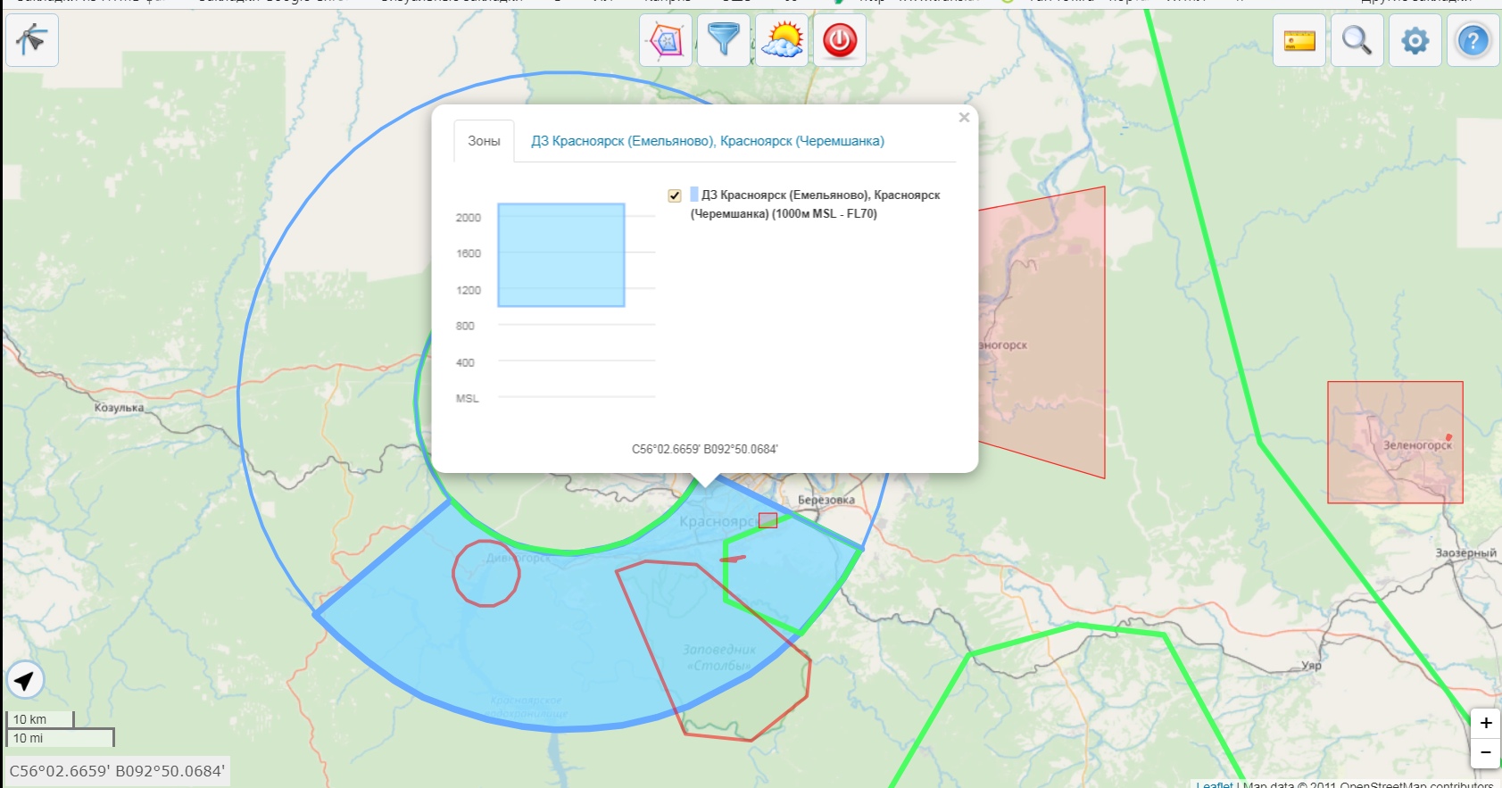Click the locate-me arrow button
1502x788 pixels.
click(25, 681)
